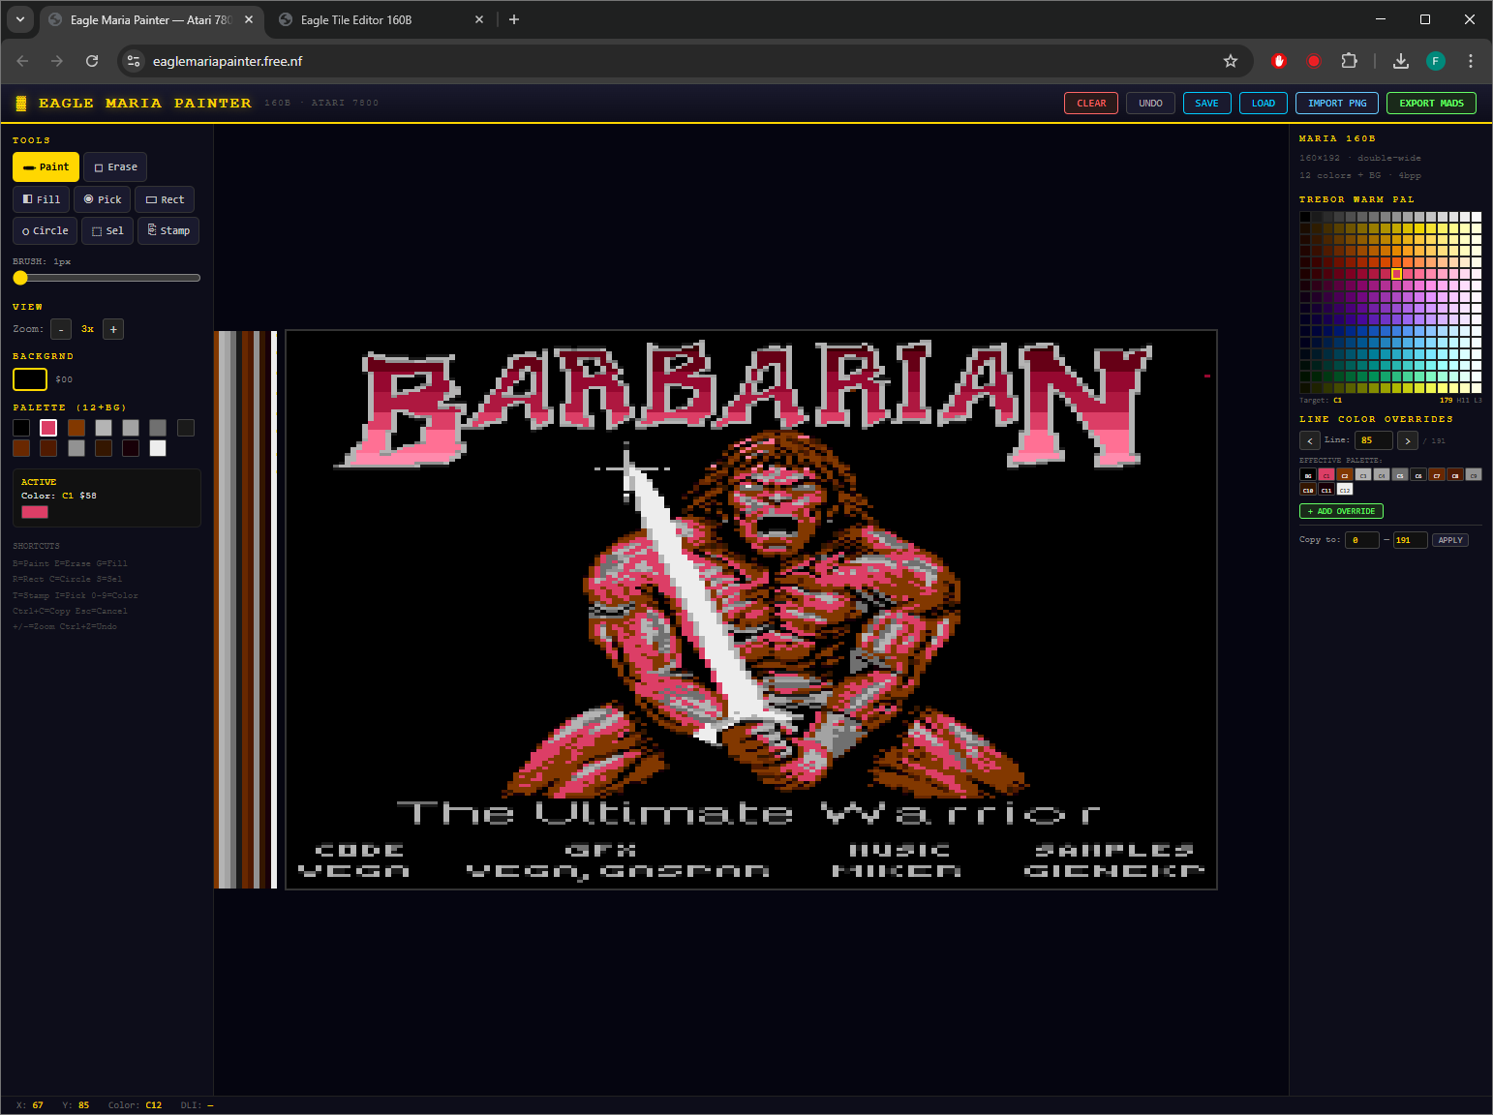
Task: Select the Rect drawing tool
Action: [x=165, y=199]
